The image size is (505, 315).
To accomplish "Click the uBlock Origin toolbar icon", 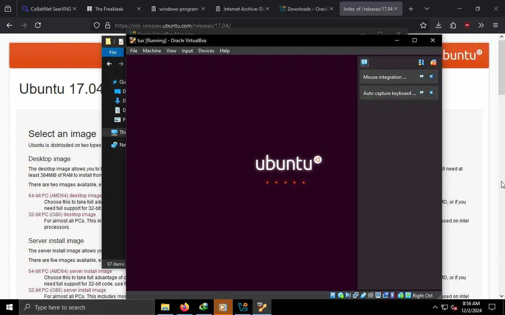I will click(x=467, y=25).
